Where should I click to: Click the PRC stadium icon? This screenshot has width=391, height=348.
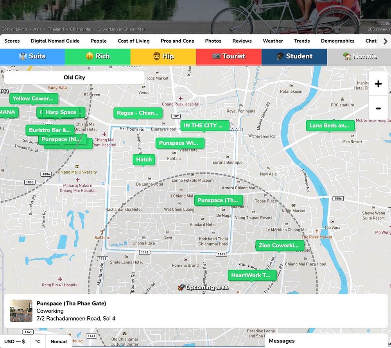tap(343, 99)
